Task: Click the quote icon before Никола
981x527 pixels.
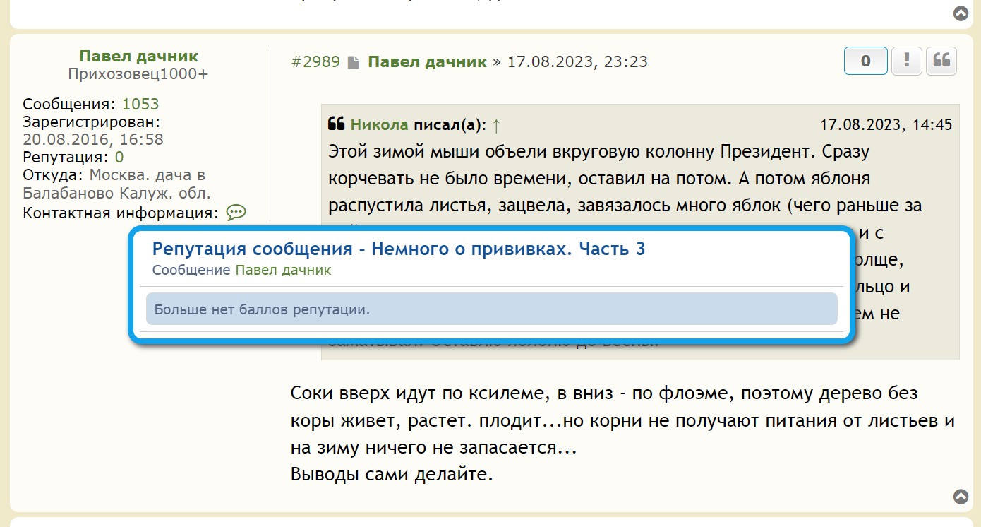Action: tap(336, 125)
